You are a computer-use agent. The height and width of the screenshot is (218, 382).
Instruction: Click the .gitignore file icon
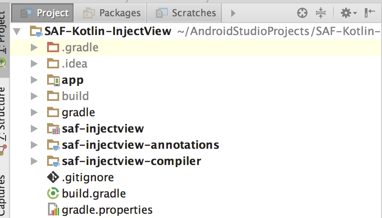click(53, 177)
